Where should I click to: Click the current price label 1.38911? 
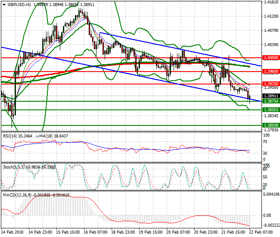point(271,96)
